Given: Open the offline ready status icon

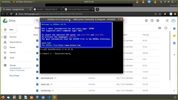Looking at the screenshot, I should tap(146, 21).
